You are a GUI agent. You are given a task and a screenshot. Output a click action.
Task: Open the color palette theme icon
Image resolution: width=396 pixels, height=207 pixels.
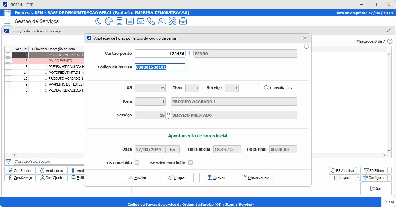pos(109,21)
